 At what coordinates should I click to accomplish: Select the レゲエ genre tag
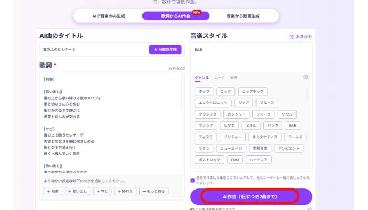point(229,125)
